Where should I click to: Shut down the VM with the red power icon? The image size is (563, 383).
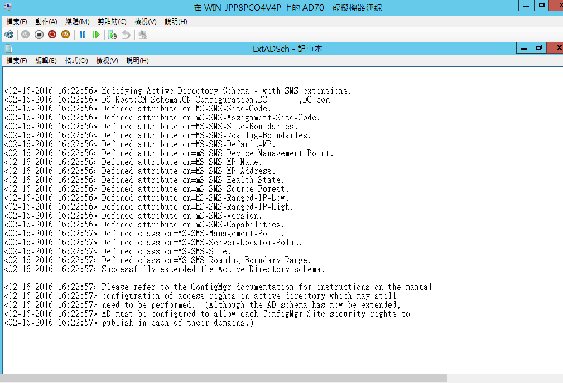point(52,35)
